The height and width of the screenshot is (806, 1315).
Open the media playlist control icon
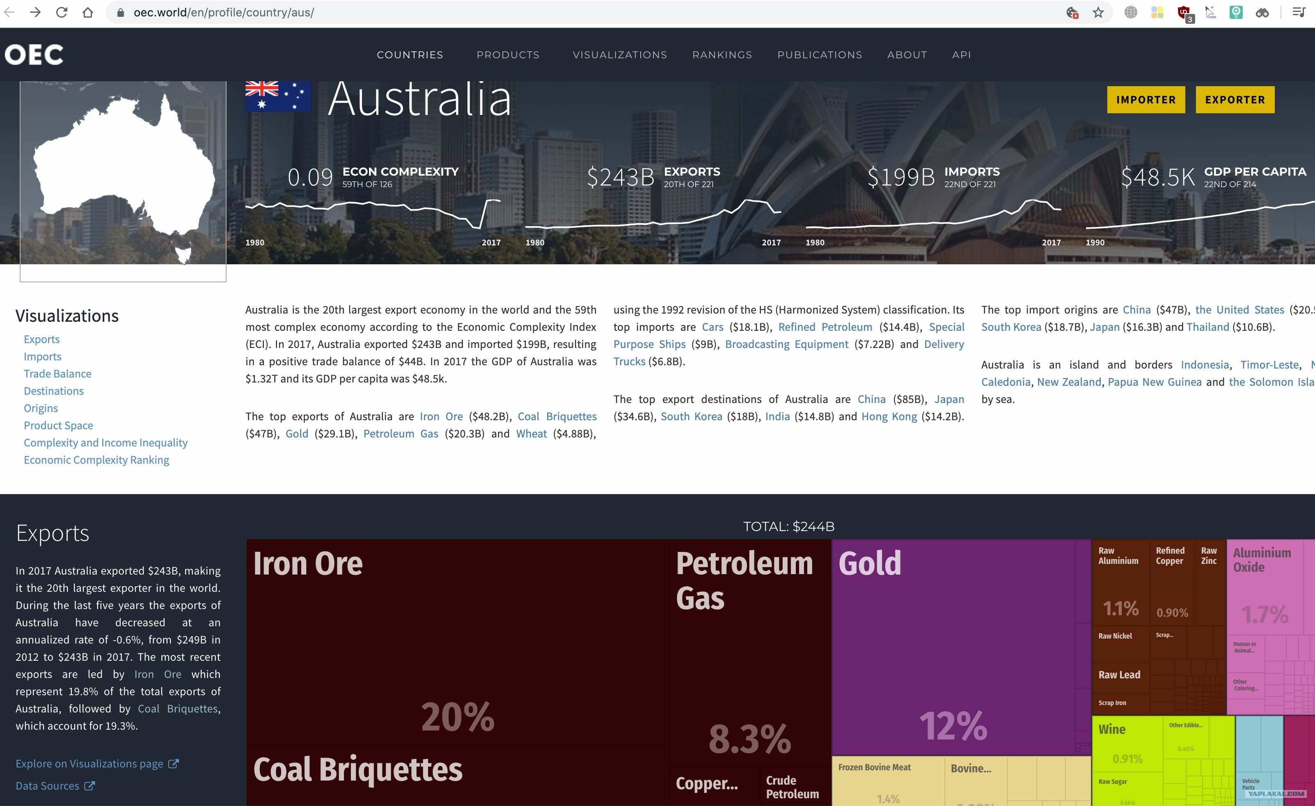tap(1299, 12)
